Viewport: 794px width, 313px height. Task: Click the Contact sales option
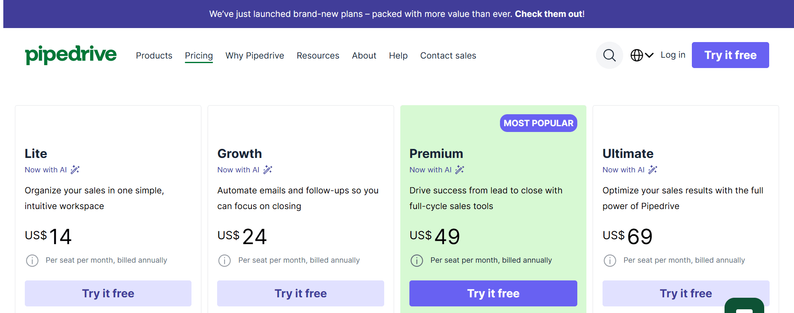click(448, 56)
